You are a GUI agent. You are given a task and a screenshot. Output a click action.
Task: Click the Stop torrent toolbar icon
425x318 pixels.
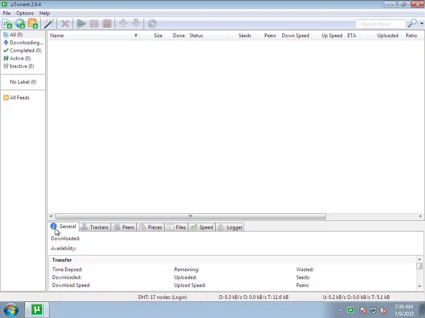click(107, 24)
